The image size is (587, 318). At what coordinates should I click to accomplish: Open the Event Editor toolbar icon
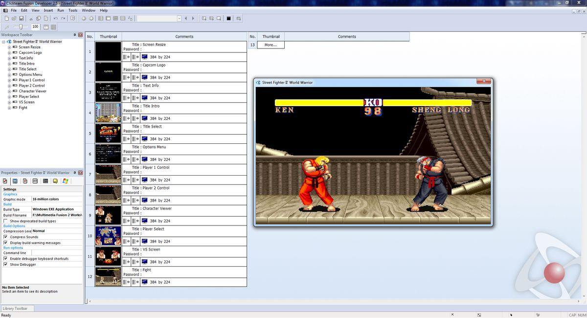[x=115, y=19]
